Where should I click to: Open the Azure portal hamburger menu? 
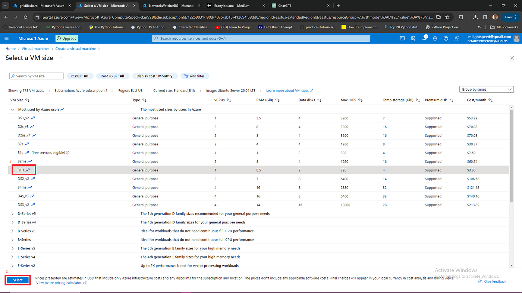pyautogui.click(x=7, y=38)
